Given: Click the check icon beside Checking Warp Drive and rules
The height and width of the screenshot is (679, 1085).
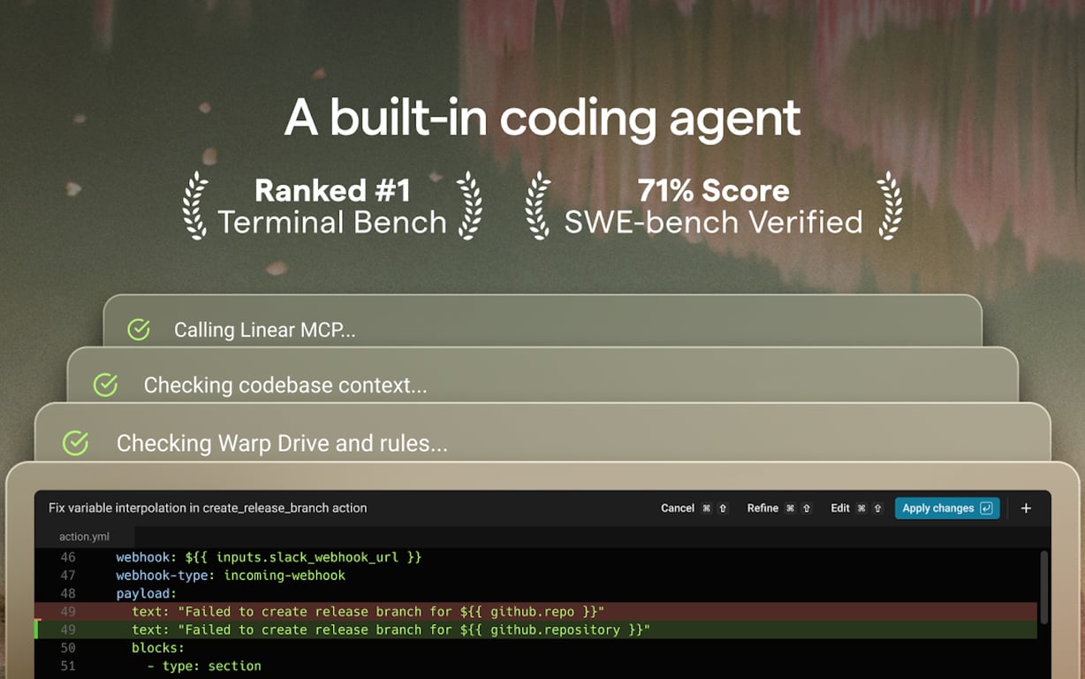Looking at the screenshot, I should pyautogui.click(x=75, y=443).
